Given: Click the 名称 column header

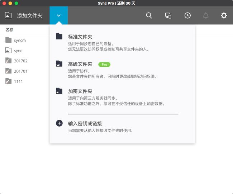Looking at the screenshot, I should pos(10,30).
